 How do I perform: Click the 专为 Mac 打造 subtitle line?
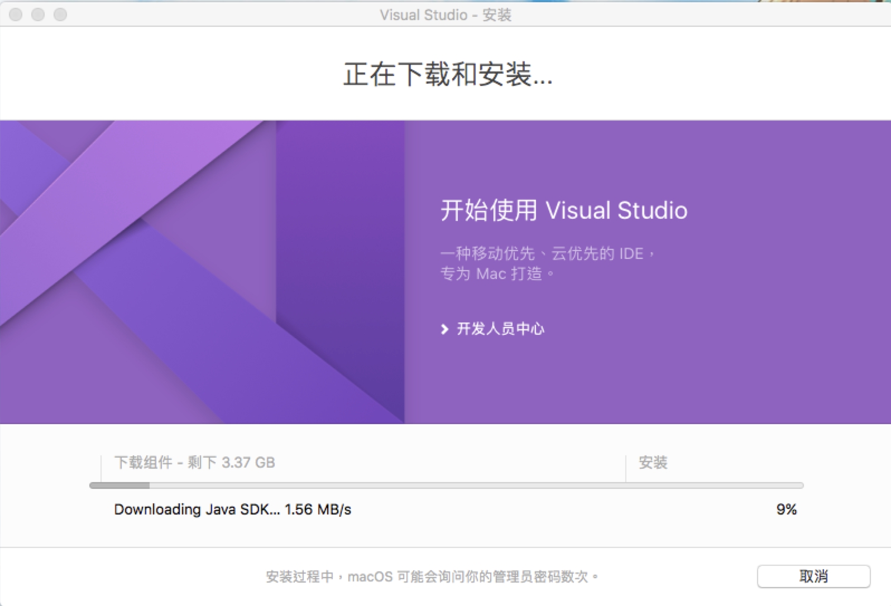tap(497, 274)
